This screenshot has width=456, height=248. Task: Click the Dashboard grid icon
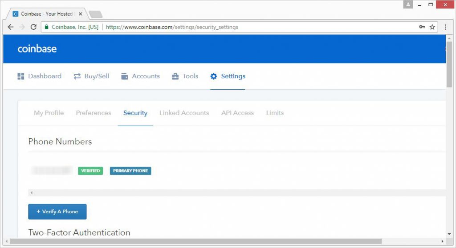pyautogui.click(x=20, y=76)
